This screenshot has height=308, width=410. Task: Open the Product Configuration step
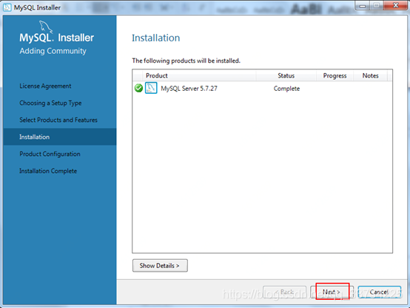(50, 154)
